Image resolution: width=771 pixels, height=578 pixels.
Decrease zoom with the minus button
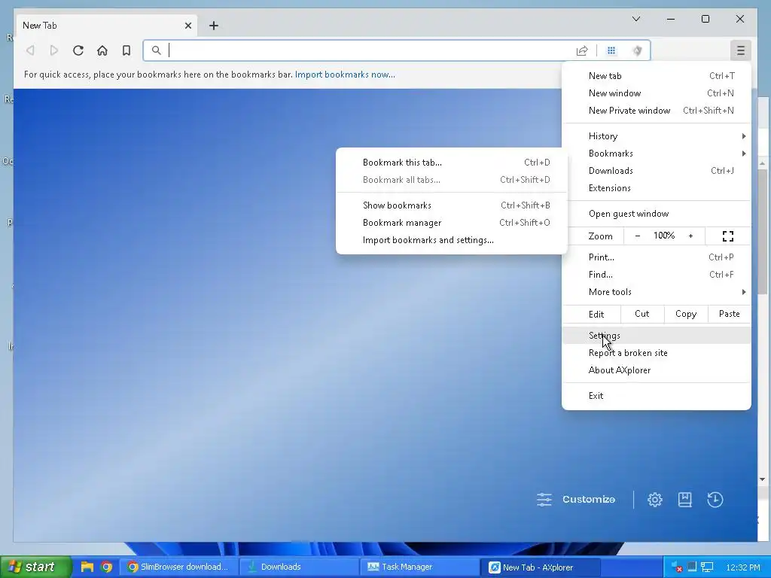pos(638,236)
